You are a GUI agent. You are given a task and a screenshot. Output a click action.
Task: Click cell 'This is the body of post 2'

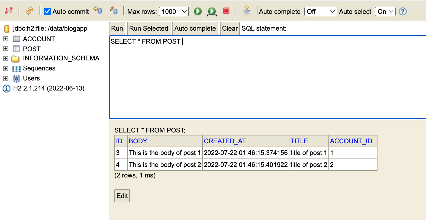click(x=165, y=165)
